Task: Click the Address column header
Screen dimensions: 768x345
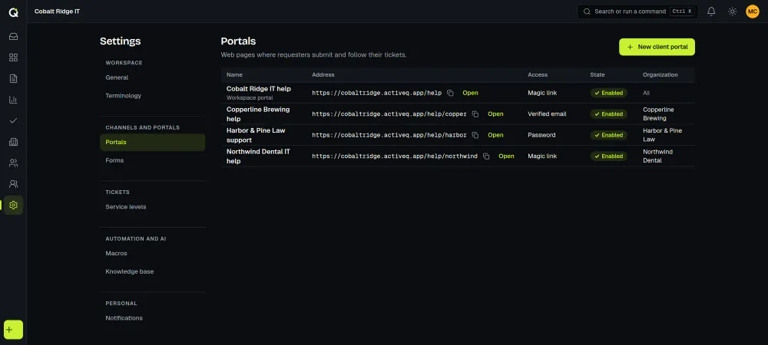Action: [x=323, y=75]
